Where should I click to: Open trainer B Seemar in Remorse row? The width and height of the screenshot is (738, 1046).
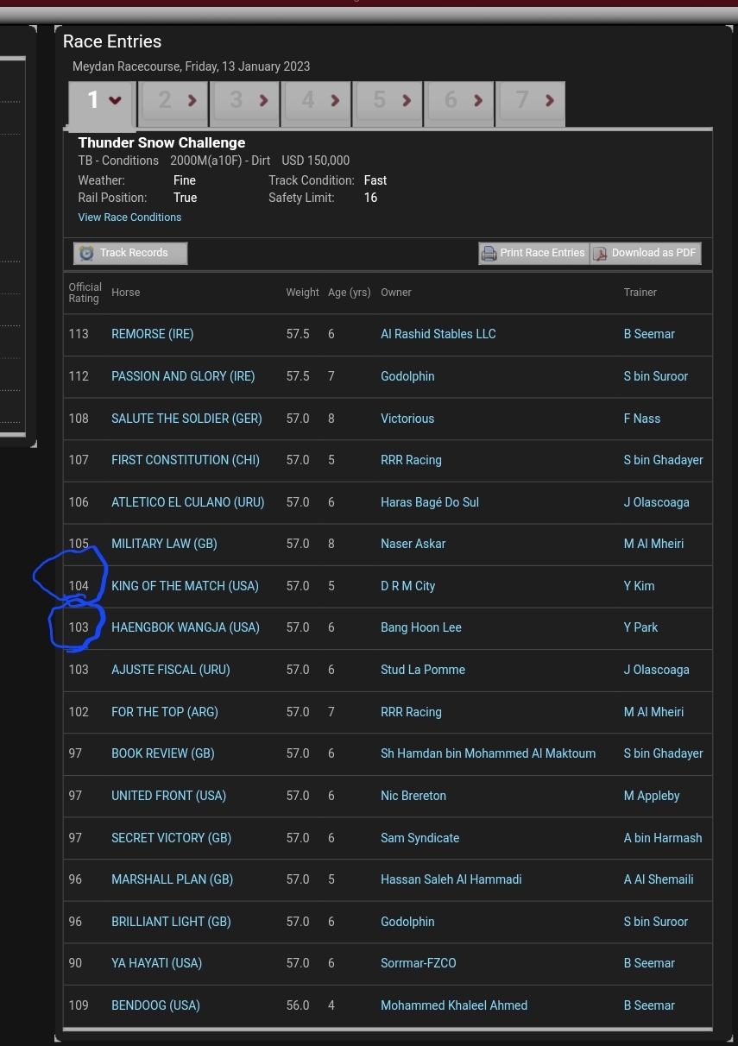click(x=649, y=334)
